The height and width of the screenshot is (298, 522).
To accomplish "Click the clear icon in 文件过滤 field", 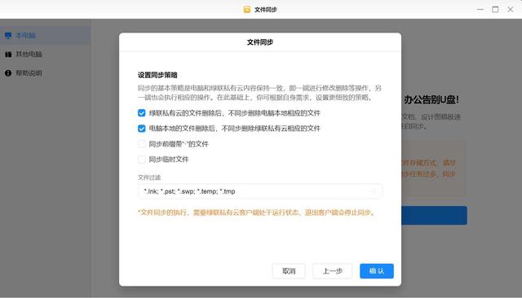I will tap(374, 191).
